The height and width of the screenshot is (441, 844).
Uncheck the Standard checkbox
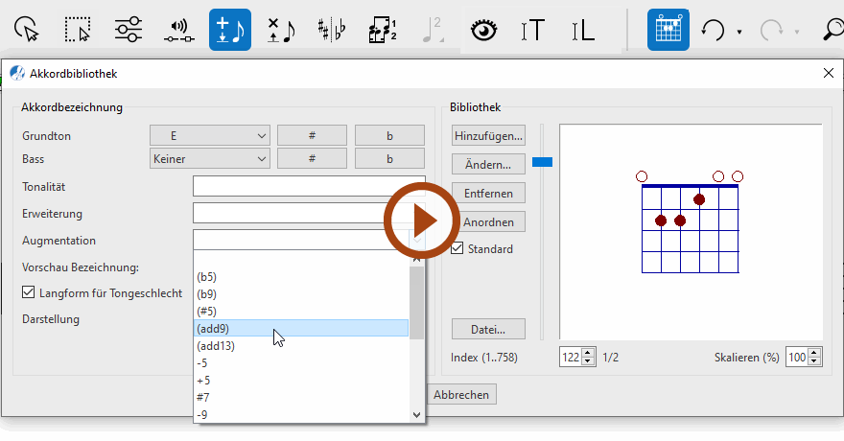(x=458, y=249)
